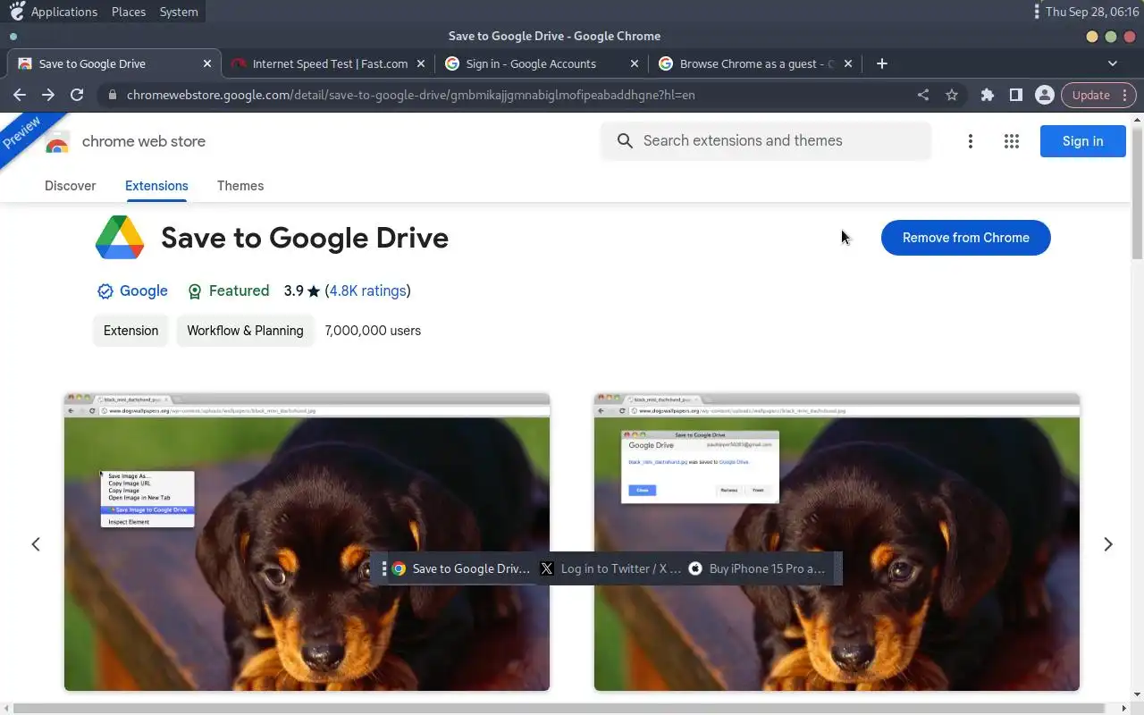Click the search magnifier icon
This screenshot has height=715, width=1144.
(x=626, y=140)
